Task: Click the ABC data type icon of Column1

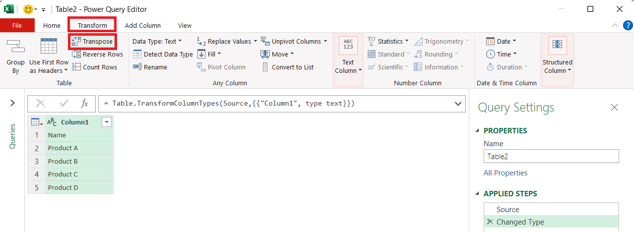Action: point(52,122)
